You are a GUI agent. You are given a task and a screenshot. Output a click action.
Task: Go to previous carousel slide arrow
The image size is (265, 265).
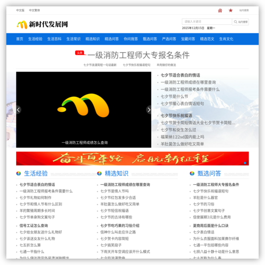click(x=19, y=110)
